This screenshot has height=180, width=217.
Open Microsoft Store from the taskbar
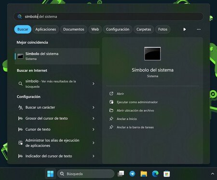[167, 174]
